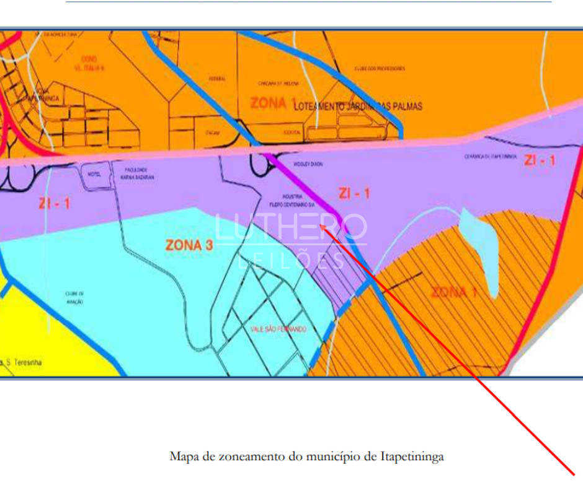Click the map caption text below image
The width and height of the screenshot is (583, 488).
coord(306,457)
